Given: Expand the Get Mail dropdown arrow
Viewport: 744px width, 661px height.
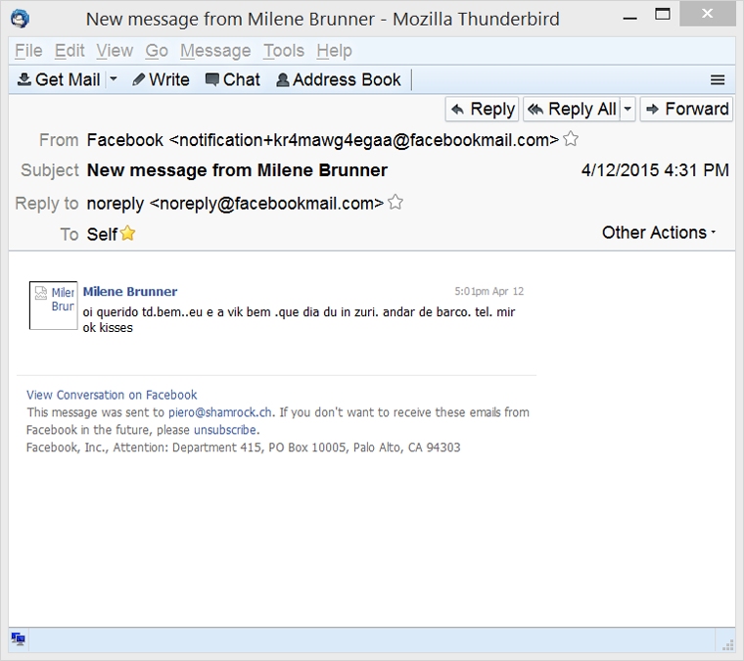Looking at the screenshot, I should [114, 80].
